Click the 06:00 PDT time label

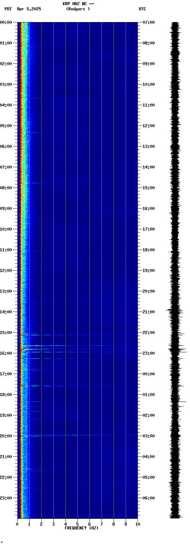6,146
